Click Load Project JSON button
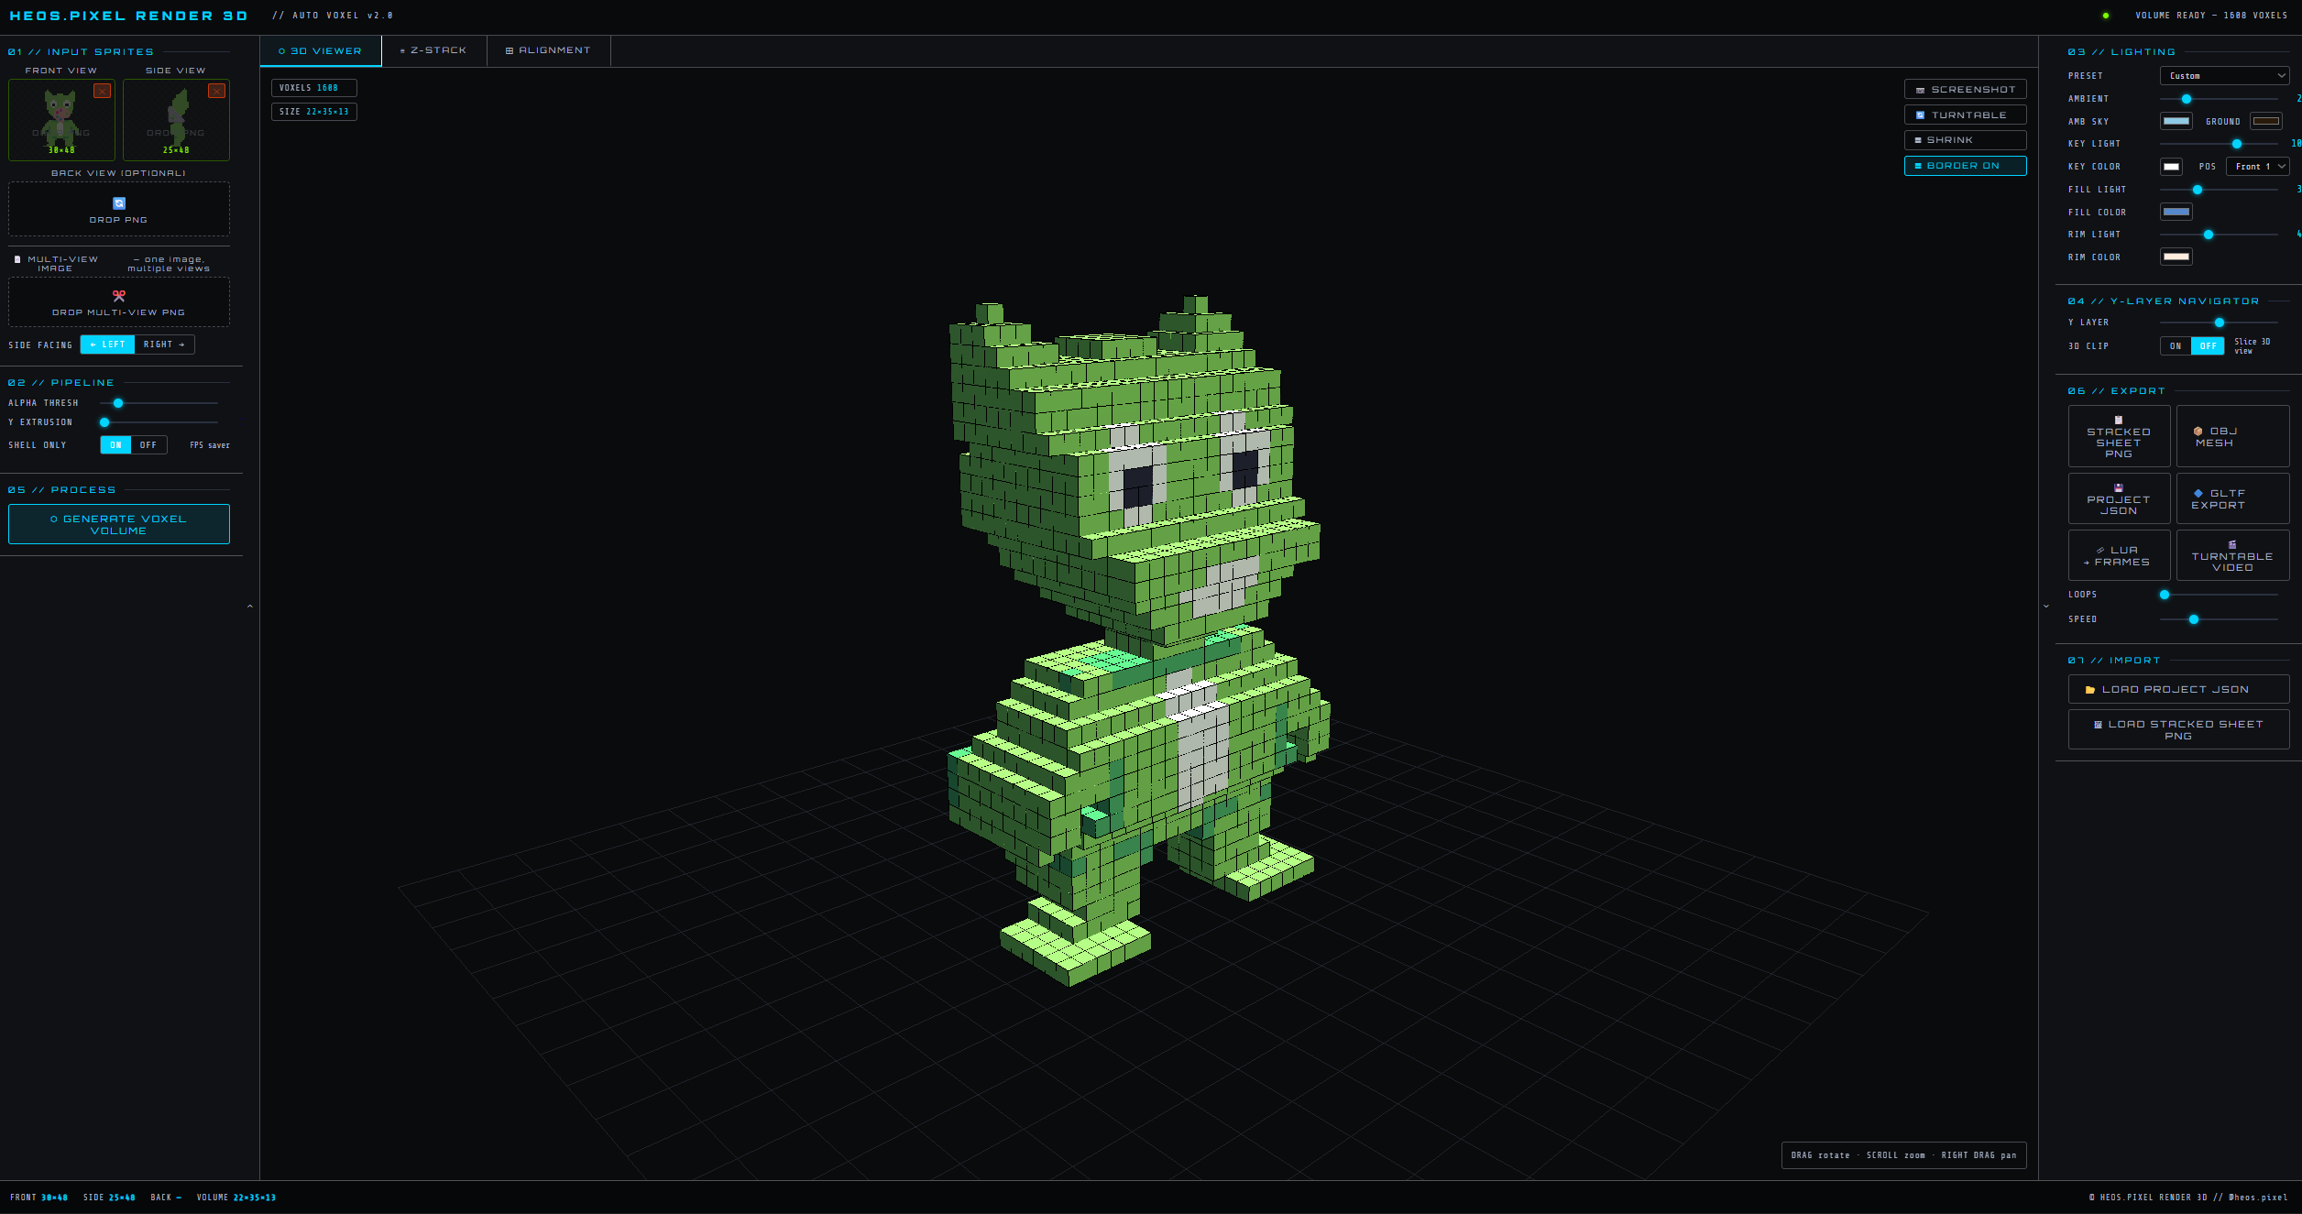 click(2177, 689)
